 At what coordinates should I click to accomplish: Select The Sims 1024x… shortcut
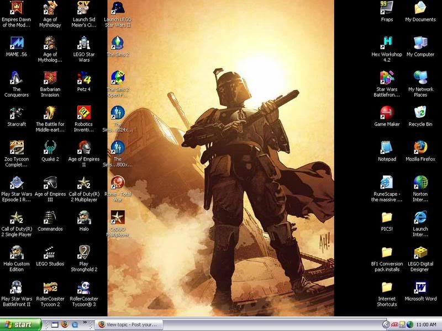click(x=118, y=119)
